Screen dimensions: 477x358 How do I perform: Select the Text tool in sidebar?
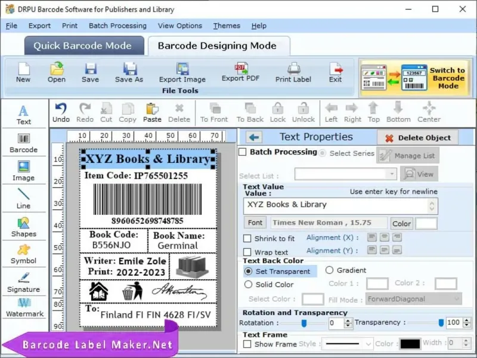(x=24, y=115)
